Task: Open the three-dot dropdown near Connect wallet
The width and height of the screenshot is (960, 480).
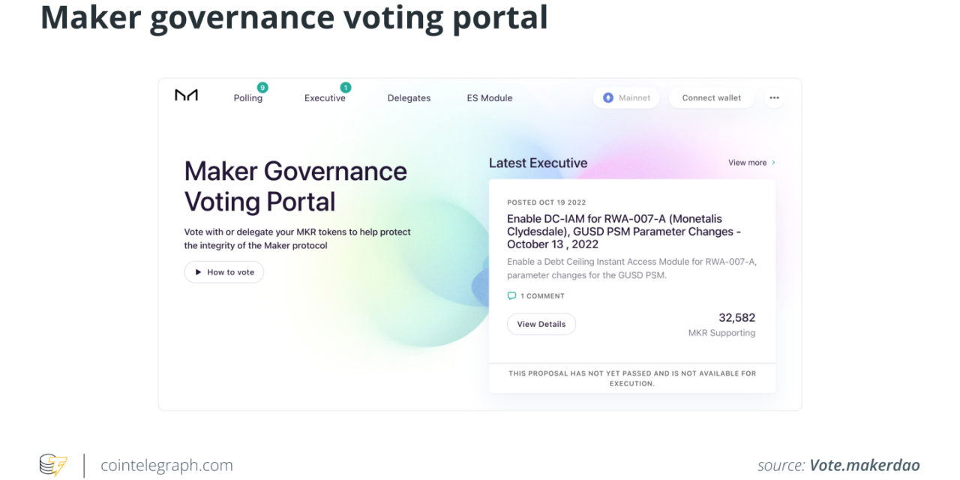Action: click(x=774, y=97)
